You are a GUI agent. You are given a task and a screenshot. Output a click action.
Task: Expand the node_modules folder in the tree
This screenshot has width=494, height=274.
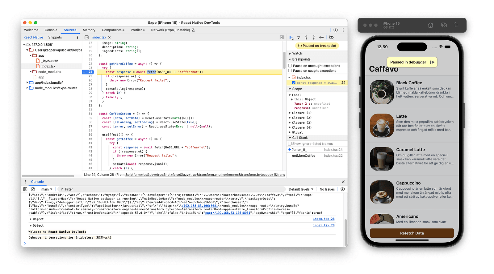click(x=31, y=72)
